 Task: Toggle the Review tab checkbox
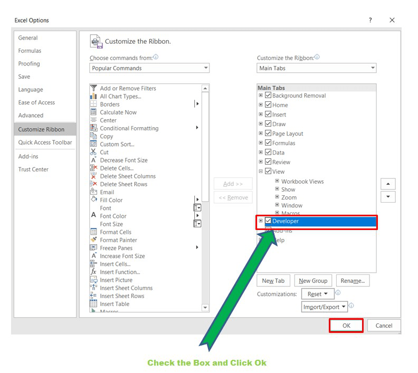pos(268,162)
